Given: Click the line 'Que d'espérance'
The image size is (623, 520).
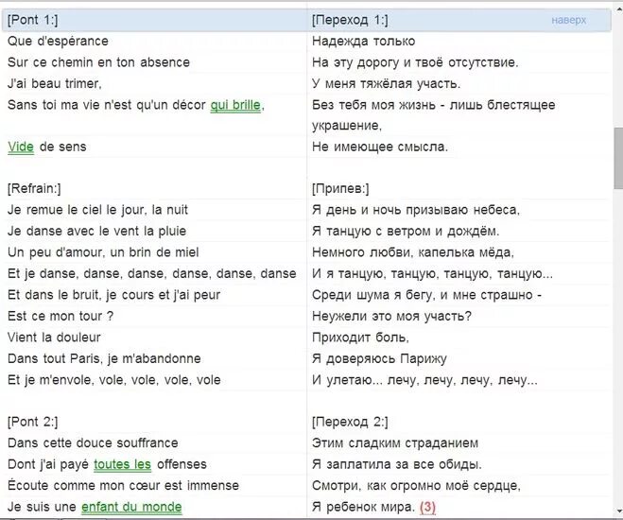Looking at the screenshot, I should (58, 41).
